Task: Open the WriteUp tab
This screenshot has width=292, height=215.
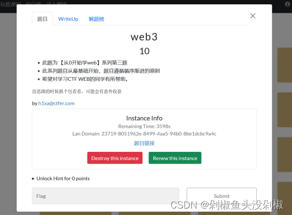Action: (x=68, y=19)
